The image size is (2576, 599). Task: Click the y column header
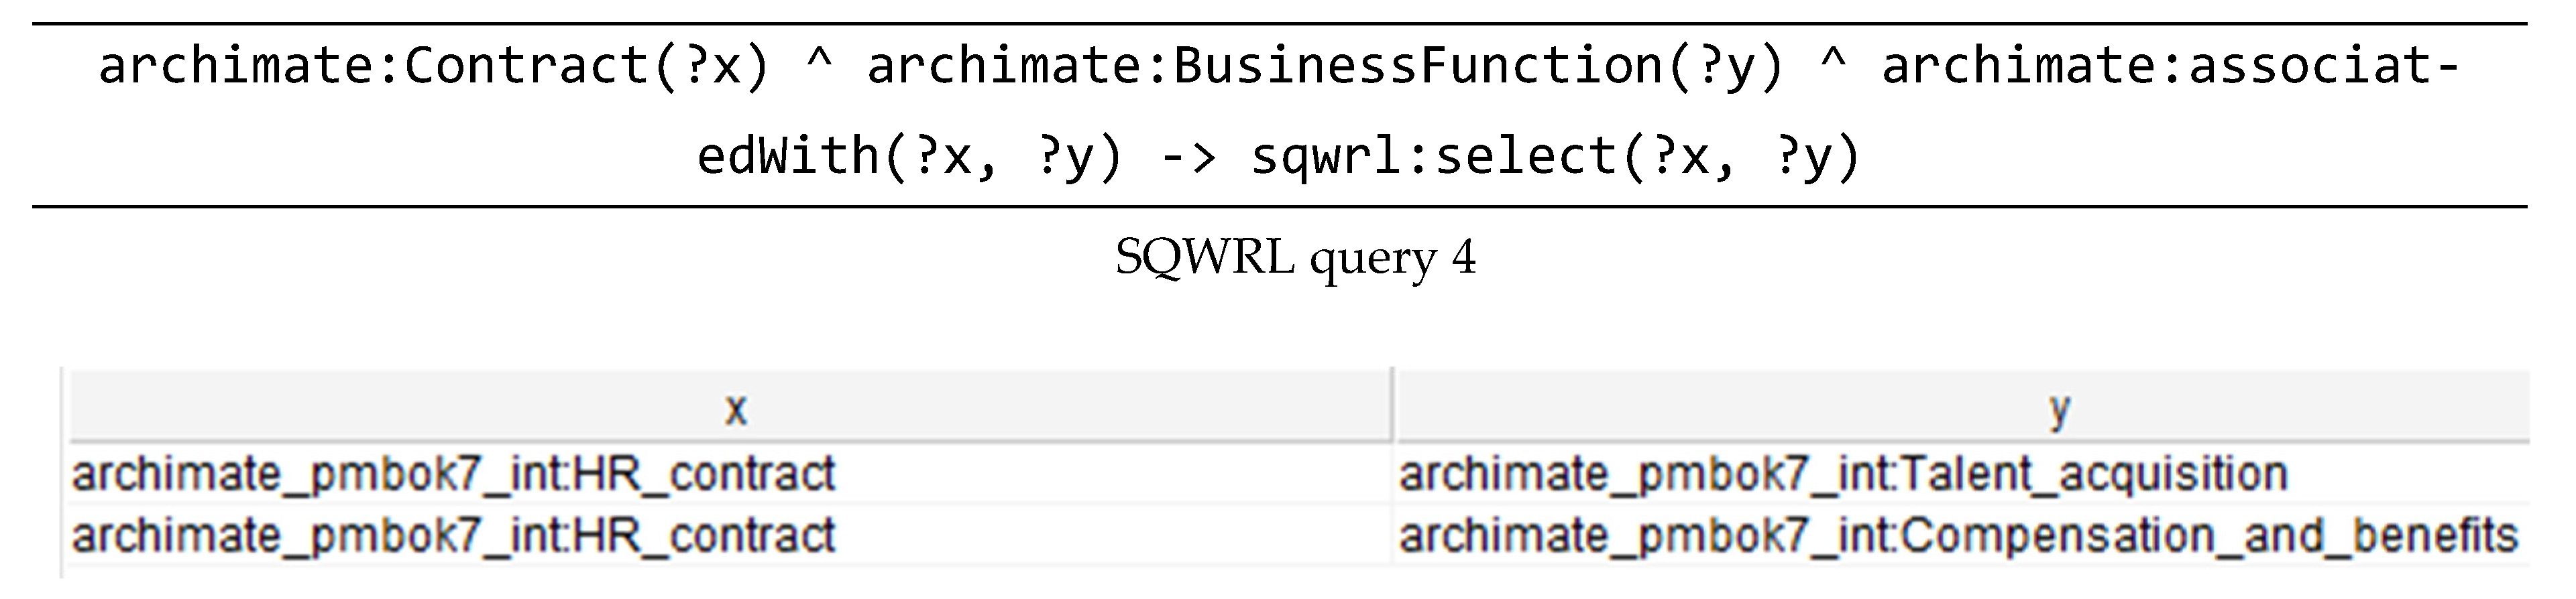point(2058,409)
